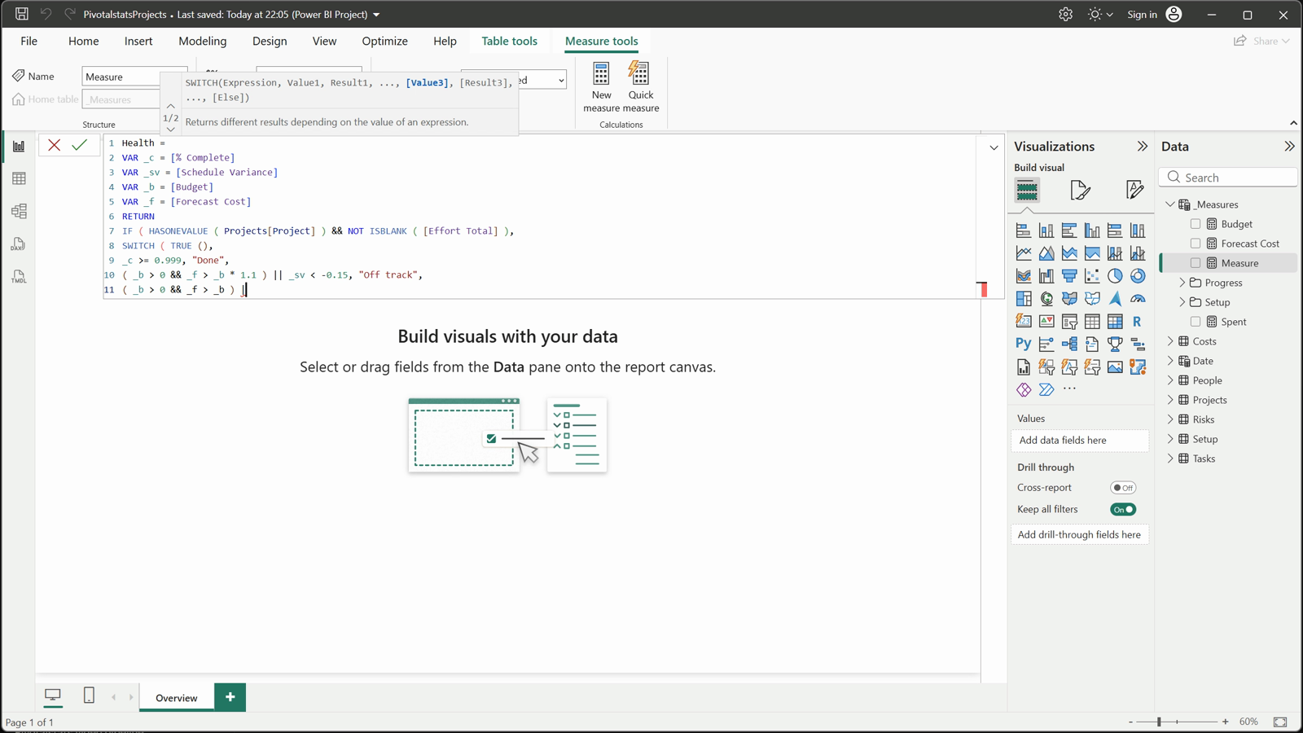Click Sign in
The image size is (1303, 733).
tap(1142, 14)
